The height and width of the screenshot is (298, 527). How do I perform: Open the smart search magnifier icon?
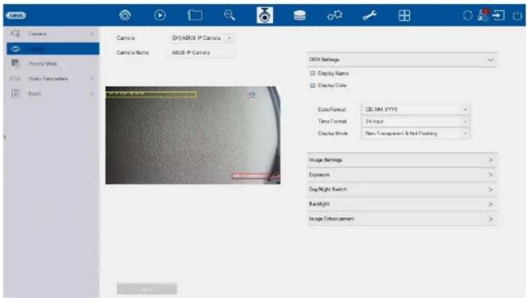(x=230, y=15)
